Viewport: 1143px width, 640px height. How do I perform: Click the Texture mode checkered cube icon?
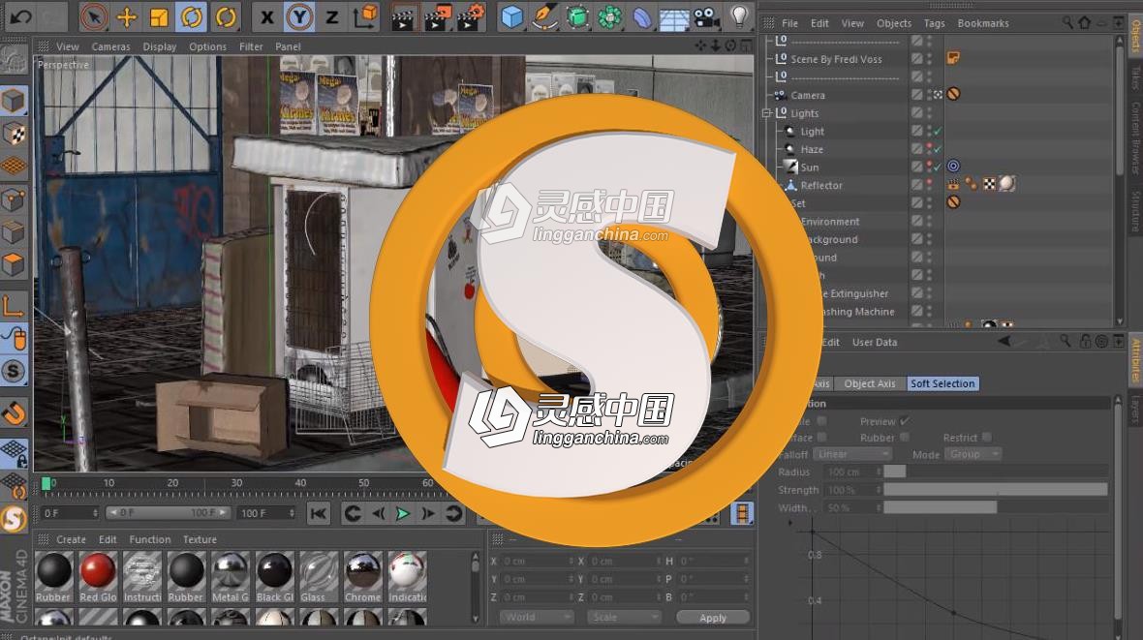click(x=14, y=135)
